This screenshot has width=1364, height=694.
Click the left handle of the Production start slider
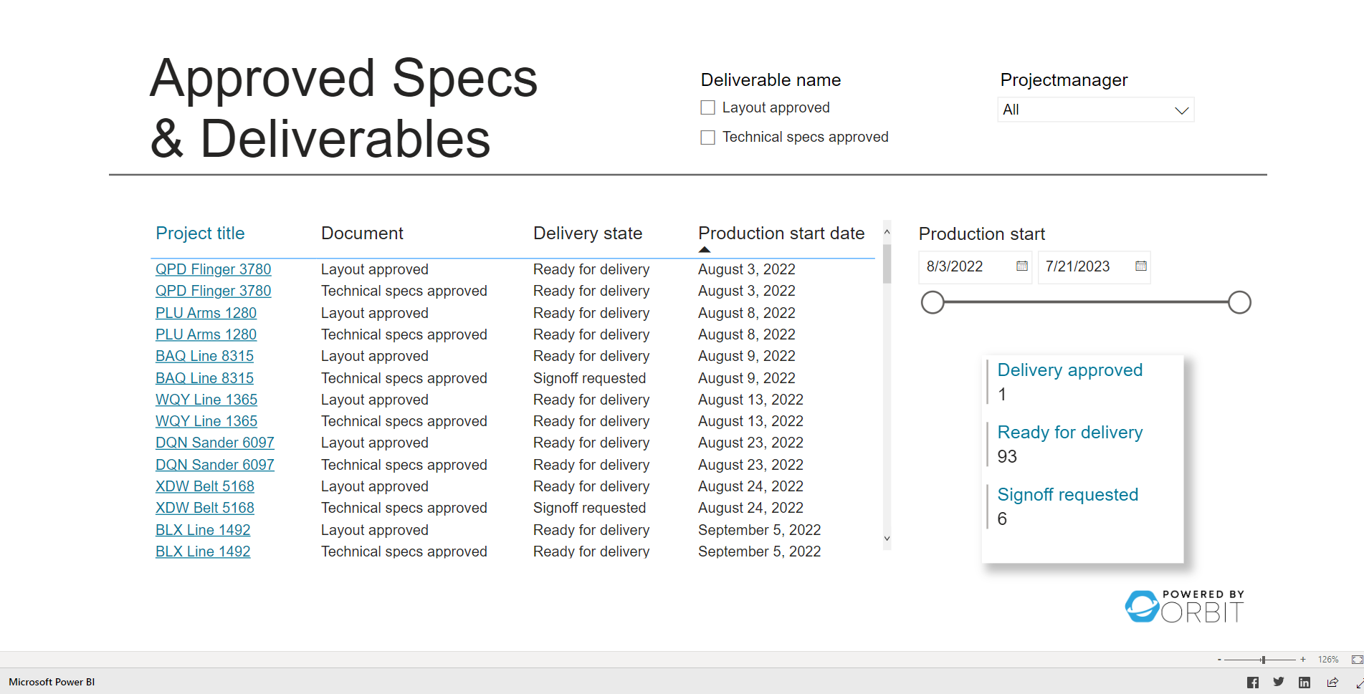[x=933, y=302]
